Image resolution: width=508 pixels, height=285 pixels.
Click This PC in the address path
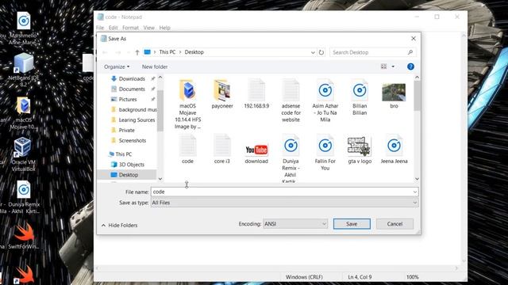point(167,52)
